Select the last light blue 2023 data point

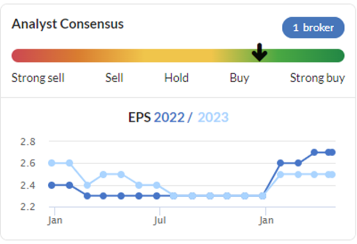pos(332,174)
